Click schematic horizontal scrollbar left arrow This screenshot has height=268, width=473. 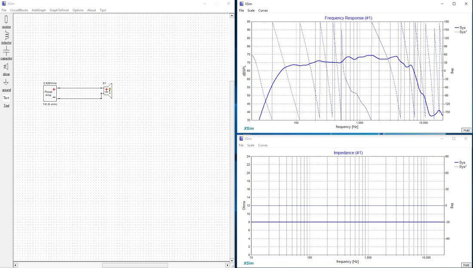tap(16, 265)
